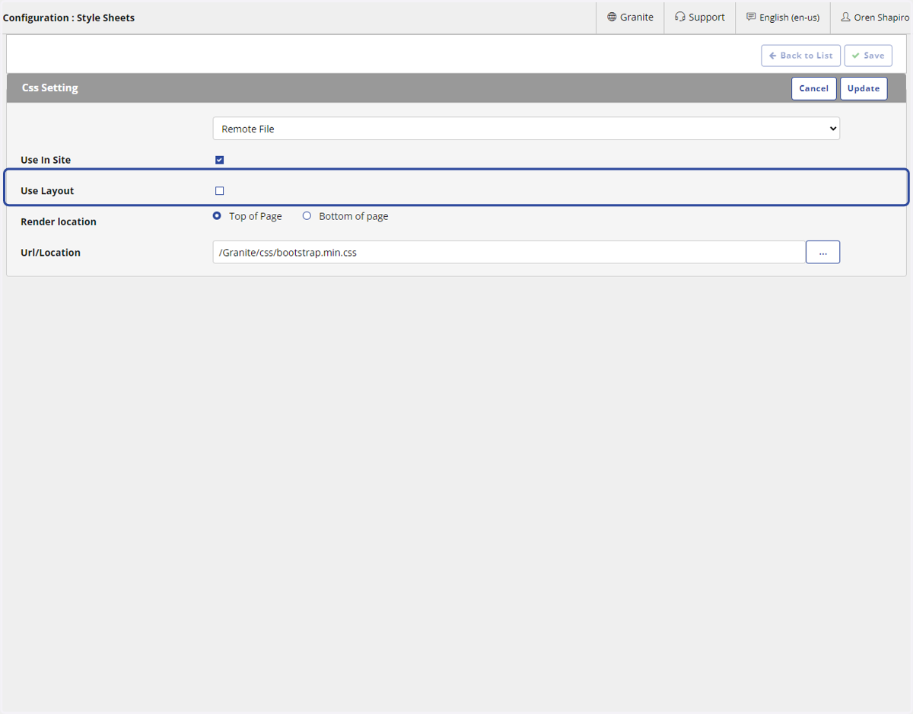Image resolution: width=913 pixels, height=714 pixels.
Task: Open the English (en-us) language menu
Action: (x=783, y=18)
